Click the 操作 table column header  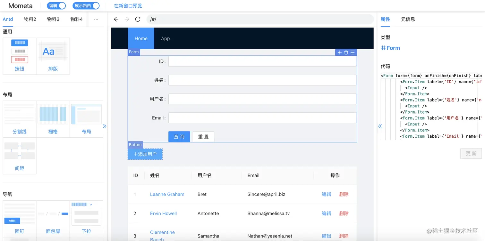pos(335,175)
